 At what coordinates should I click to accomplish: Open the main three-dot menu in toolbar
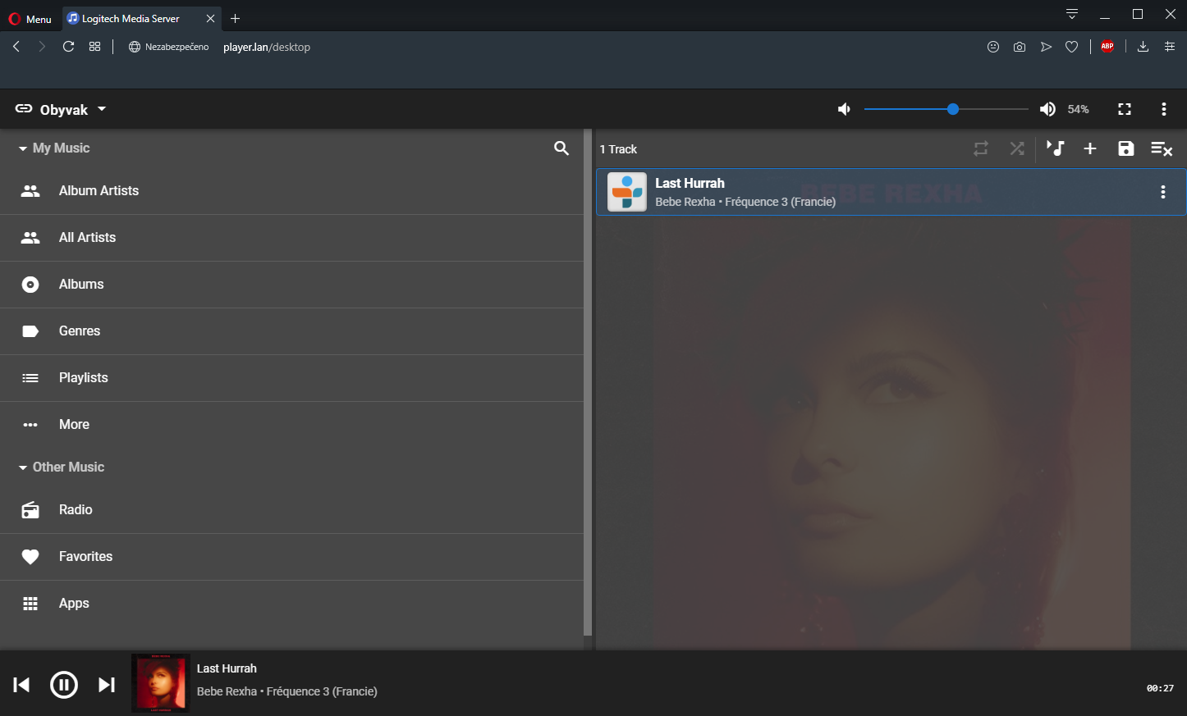click(1164, 109)
